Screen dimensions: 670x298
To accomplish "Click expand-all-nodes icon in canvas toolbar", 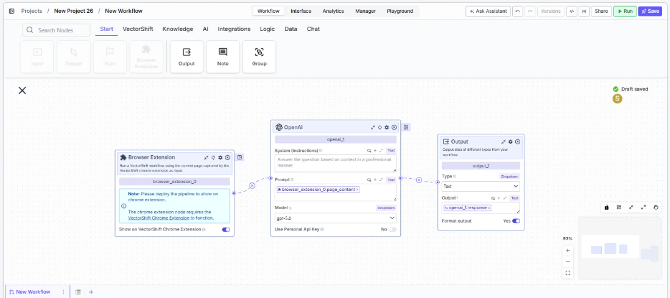I will click(x=644, y=207).
